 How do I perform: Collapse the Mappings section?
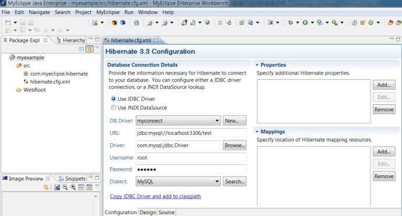(257, 132)
